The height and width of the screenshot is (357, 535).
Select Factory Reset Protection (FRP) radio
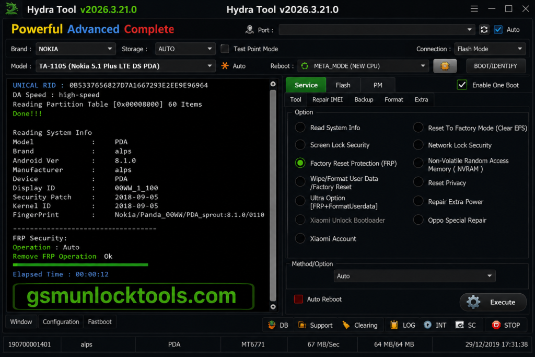[x=300, y=163]
